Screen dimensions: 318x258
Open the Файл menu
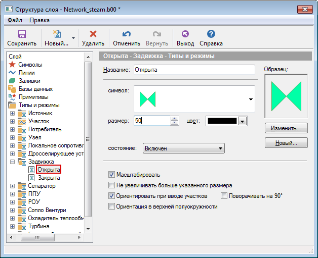click(x=15, y=20)
